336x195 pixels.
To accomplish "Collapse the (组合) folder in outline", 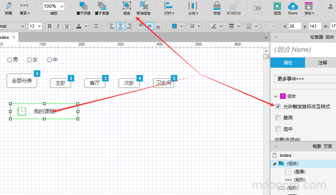I will 274,163.
